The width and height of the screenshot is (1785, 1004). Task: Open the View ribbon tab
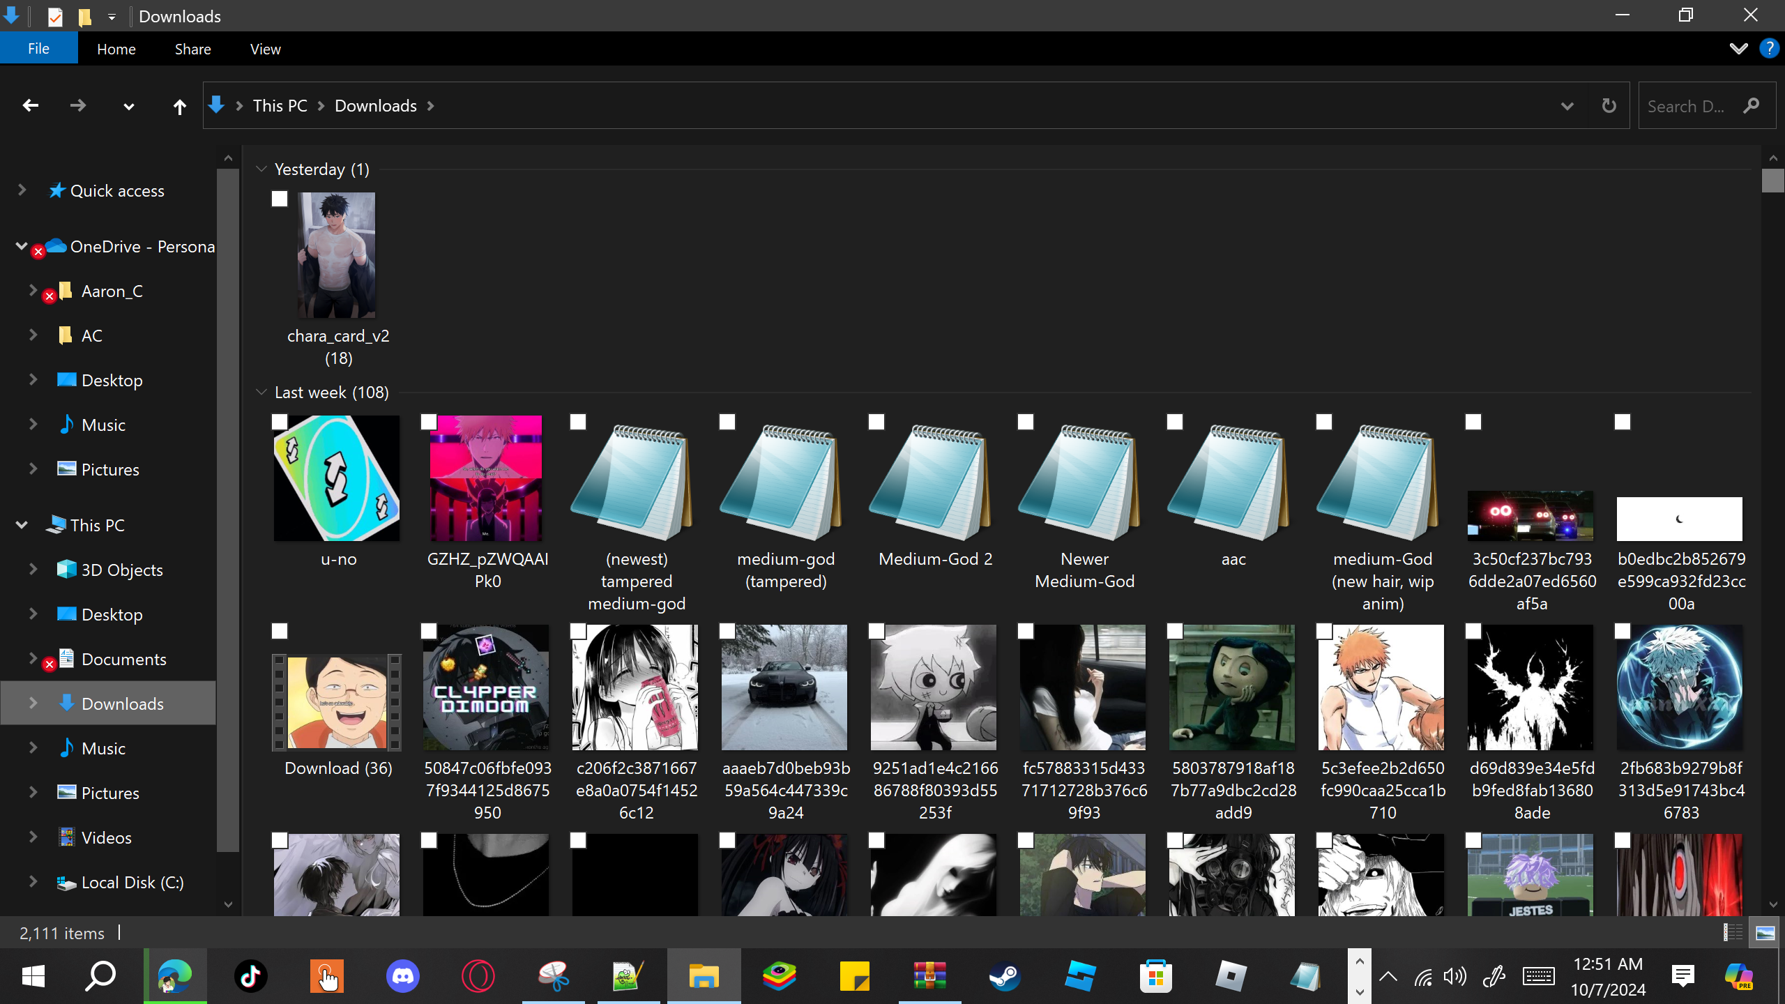click(x=265, y=49)
